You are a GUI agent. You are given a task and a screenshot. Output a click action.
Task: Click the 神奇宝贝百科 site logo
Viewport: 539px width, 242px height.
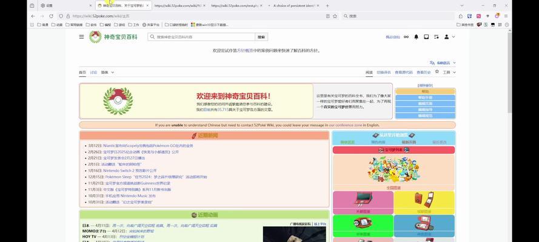[x=113, y=37]
